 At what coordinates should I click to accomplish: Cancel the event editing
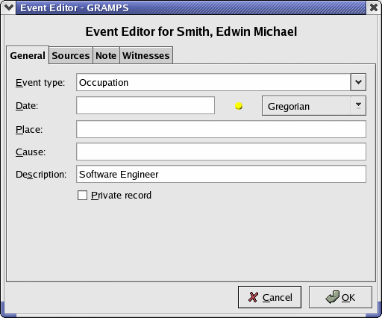pyautogui.click(x=269, y=297)
